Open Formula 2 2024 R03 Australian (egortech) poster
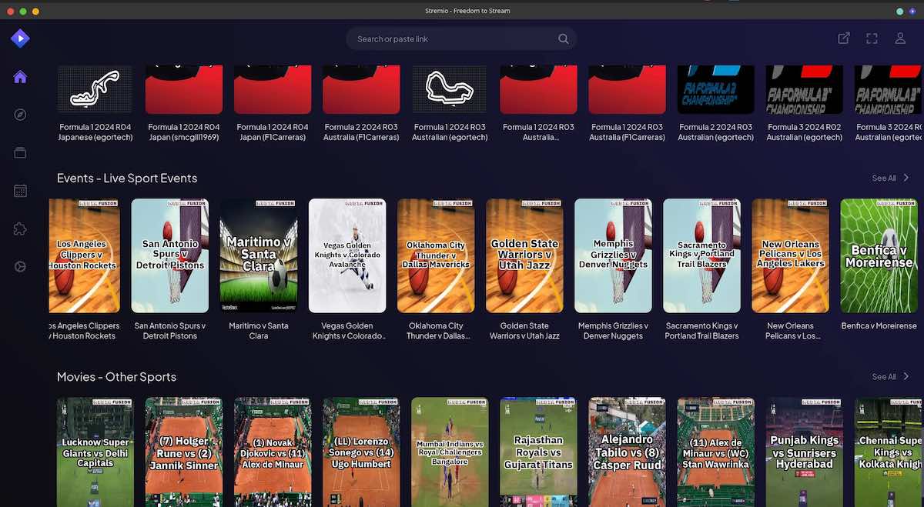The image size is (924, 507). click(x=715, y=89)
